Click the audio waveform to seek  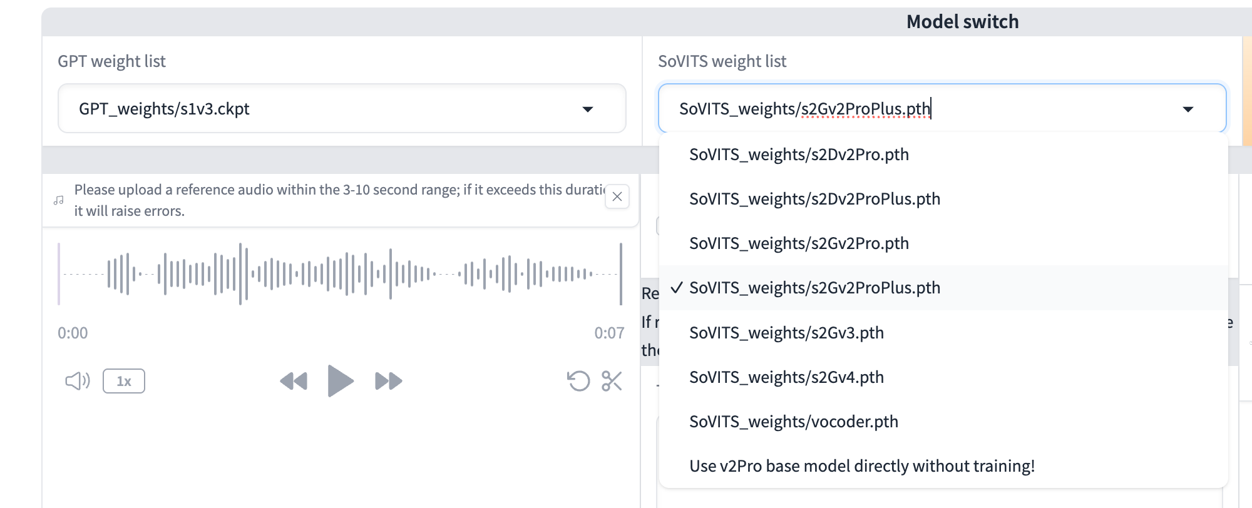(340, 274)
